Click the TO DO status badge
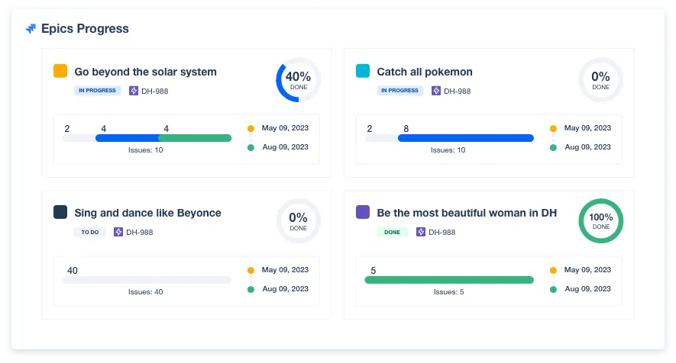The height and width of the screenshot is (363, 676). pos(89,232)
